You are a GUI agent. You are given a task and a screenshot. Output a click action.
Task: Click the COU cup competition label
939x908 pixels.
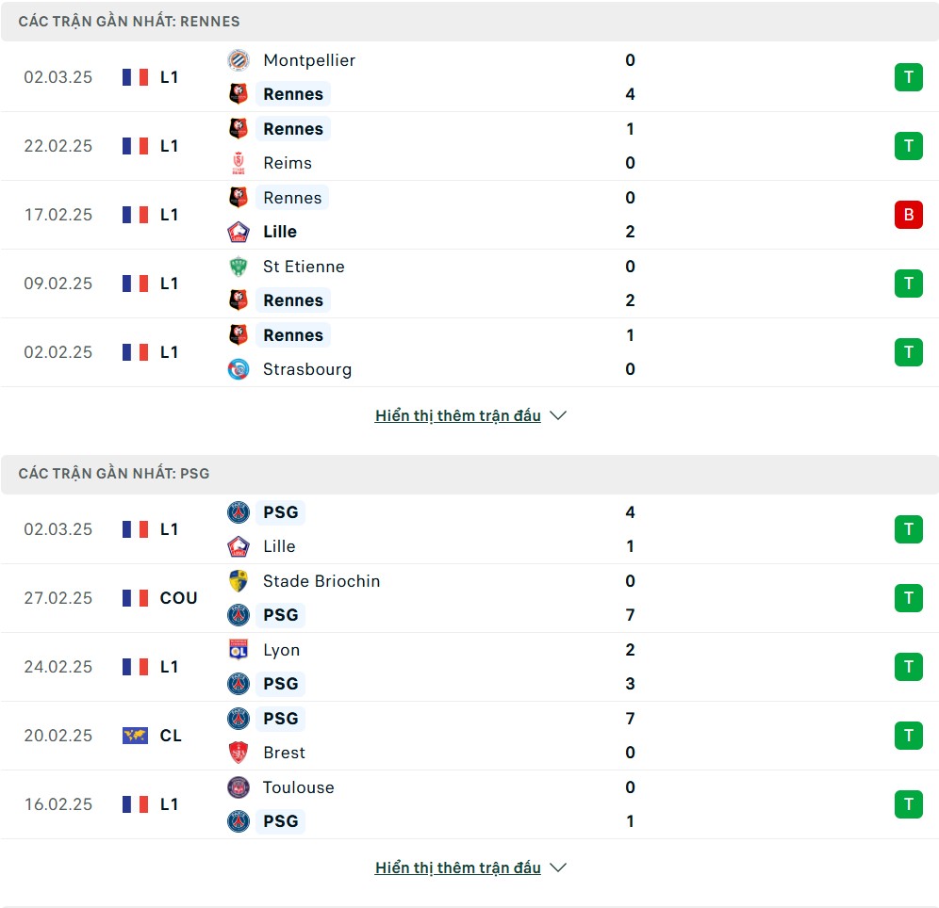click(178, 598)
